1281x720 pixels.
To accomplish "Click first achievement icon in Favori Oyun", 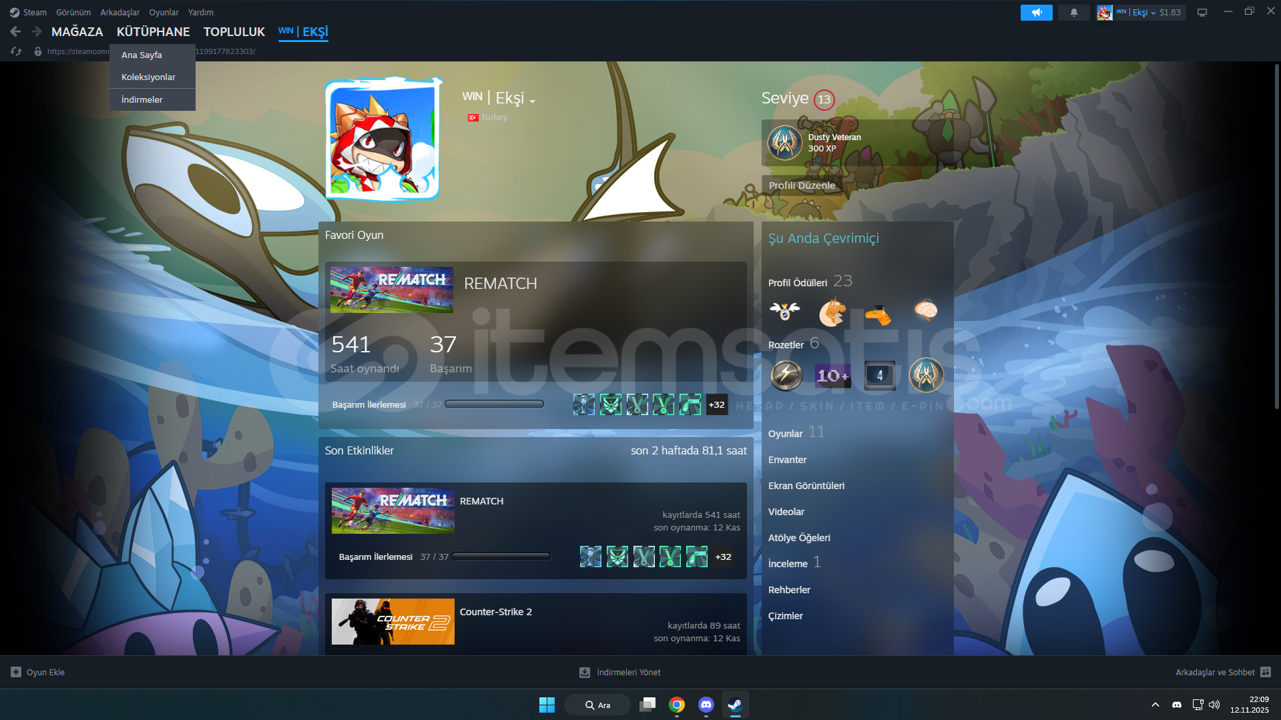I will point(583,404).
